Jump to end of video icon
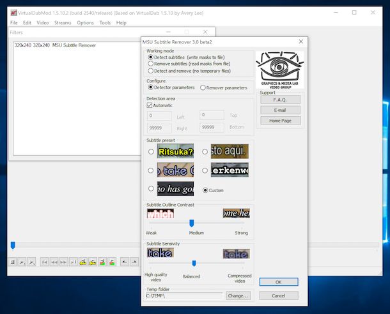 [x=74, y=262]
